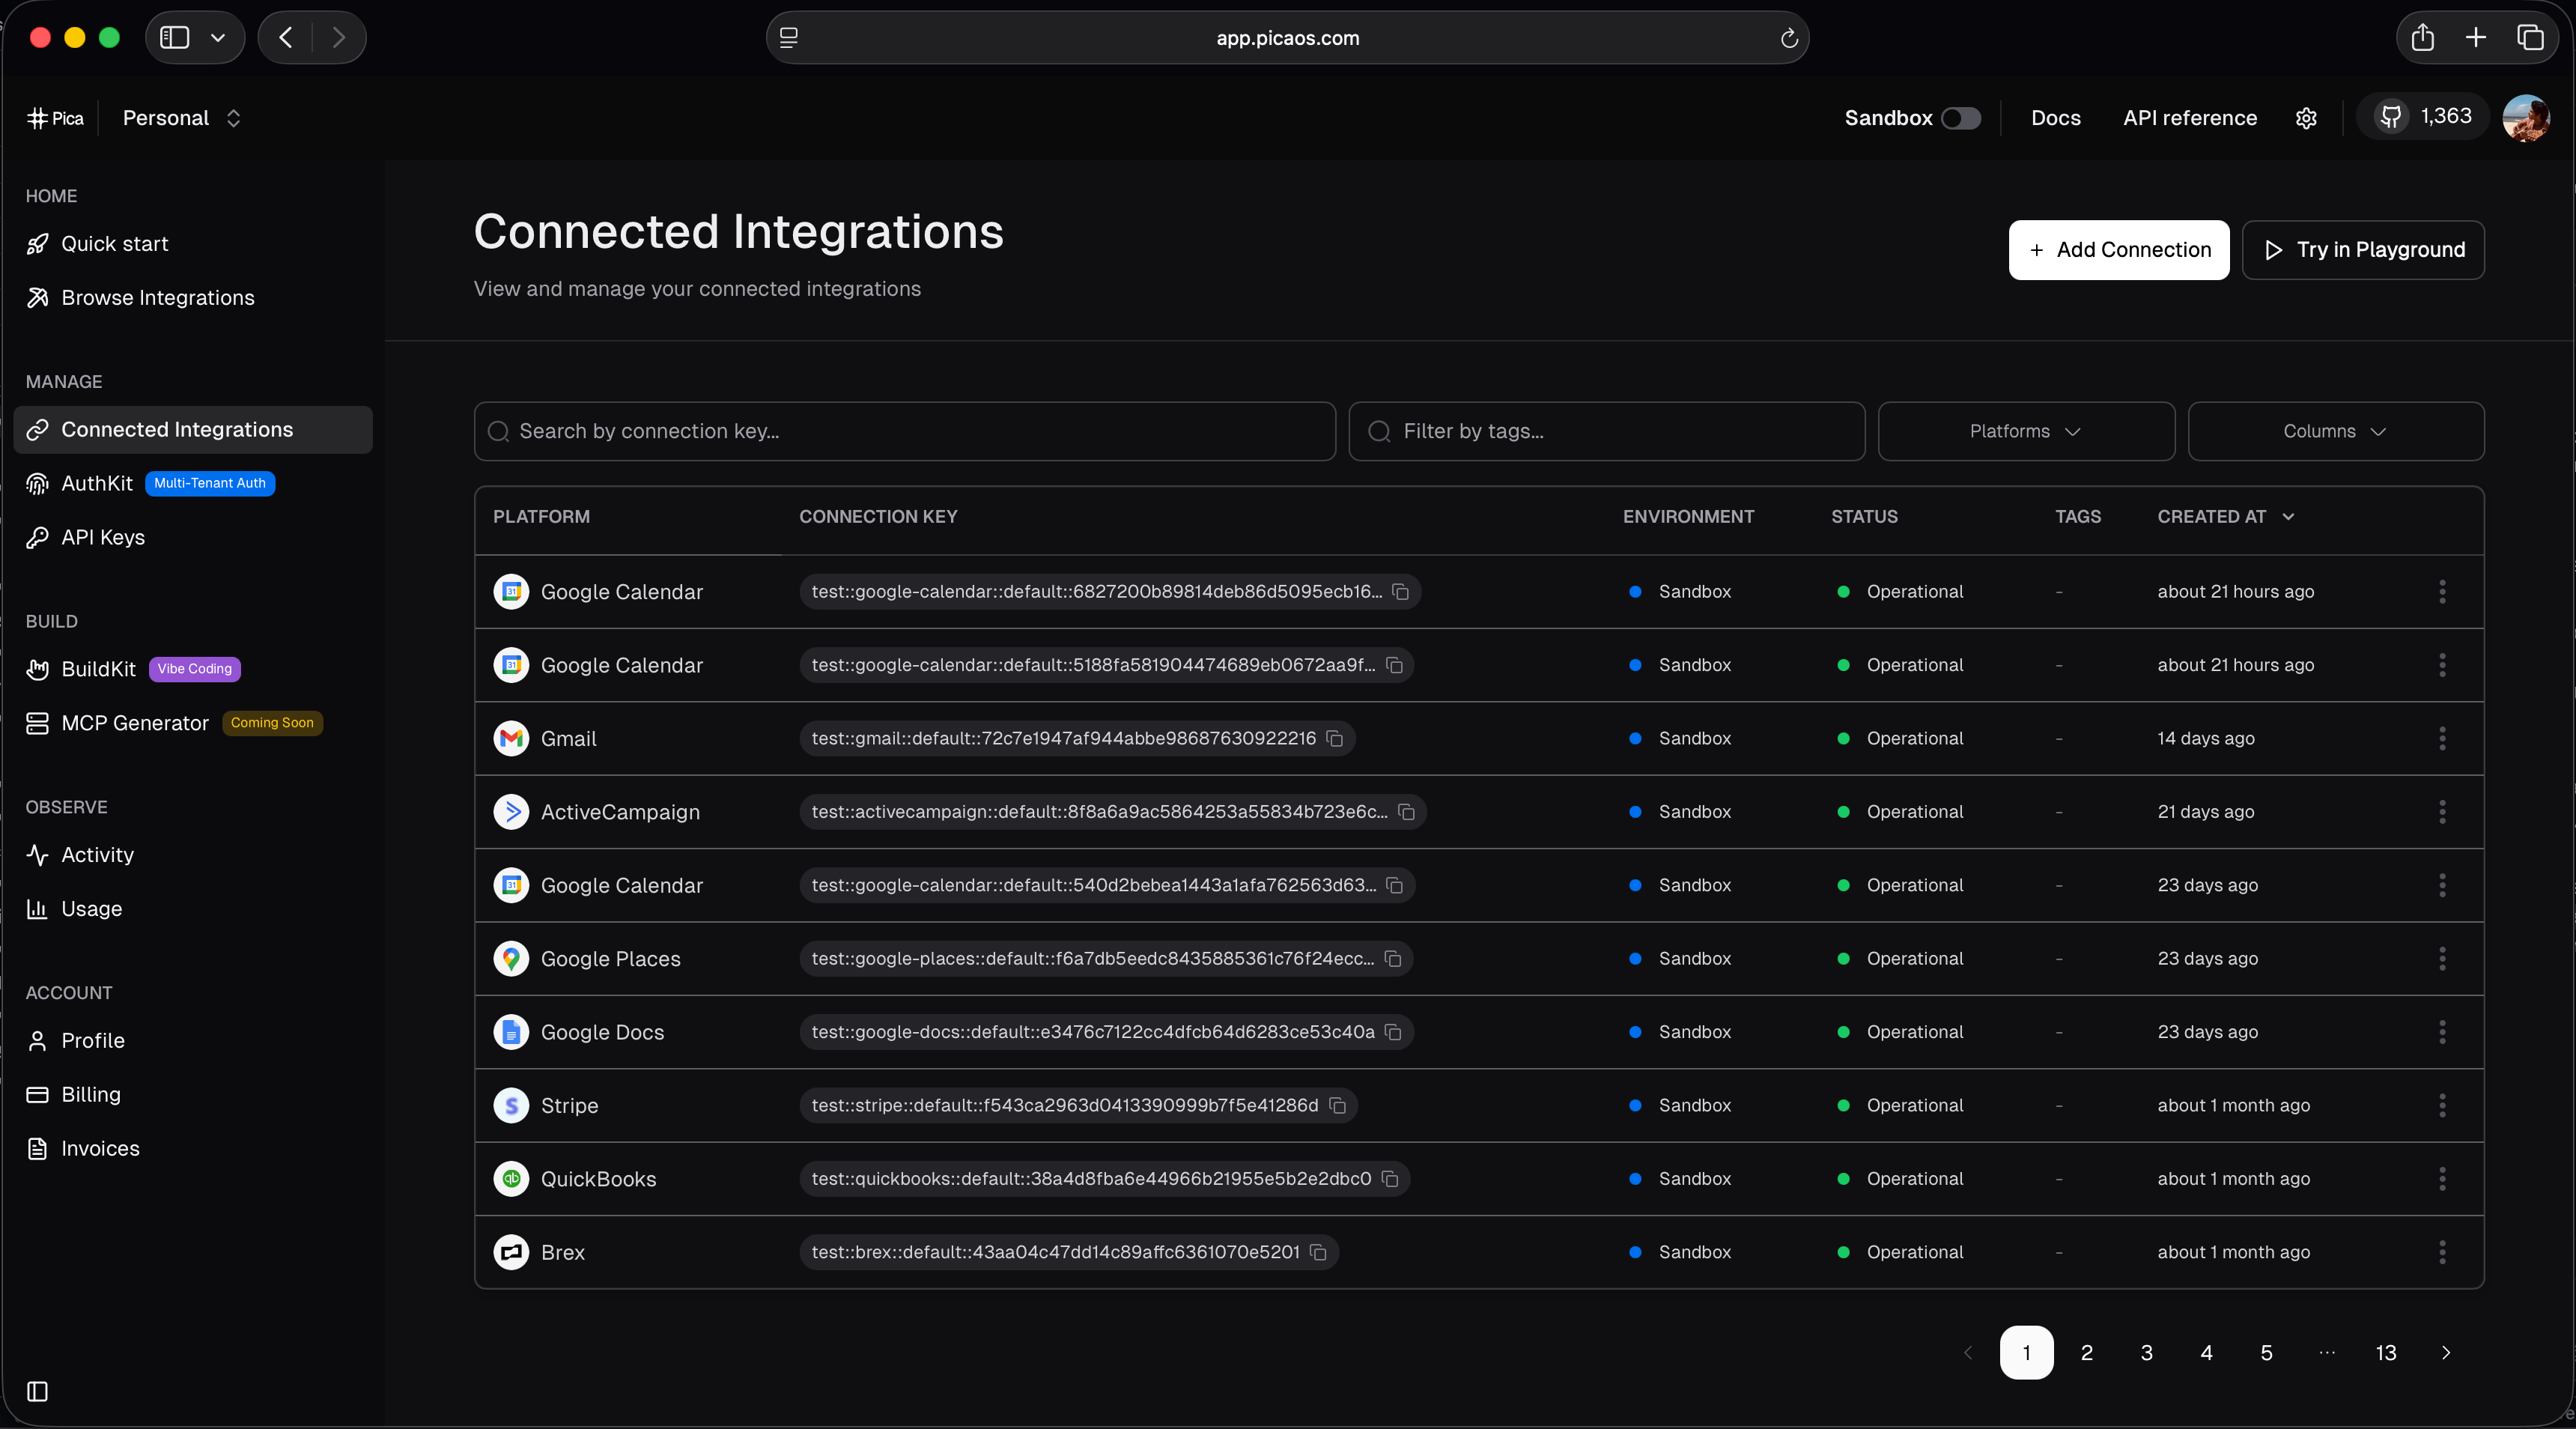This screenshot has width=2576, height=1429.
Task: Open GitHub stars badge showing 1,363
Action: point(2423,117)
